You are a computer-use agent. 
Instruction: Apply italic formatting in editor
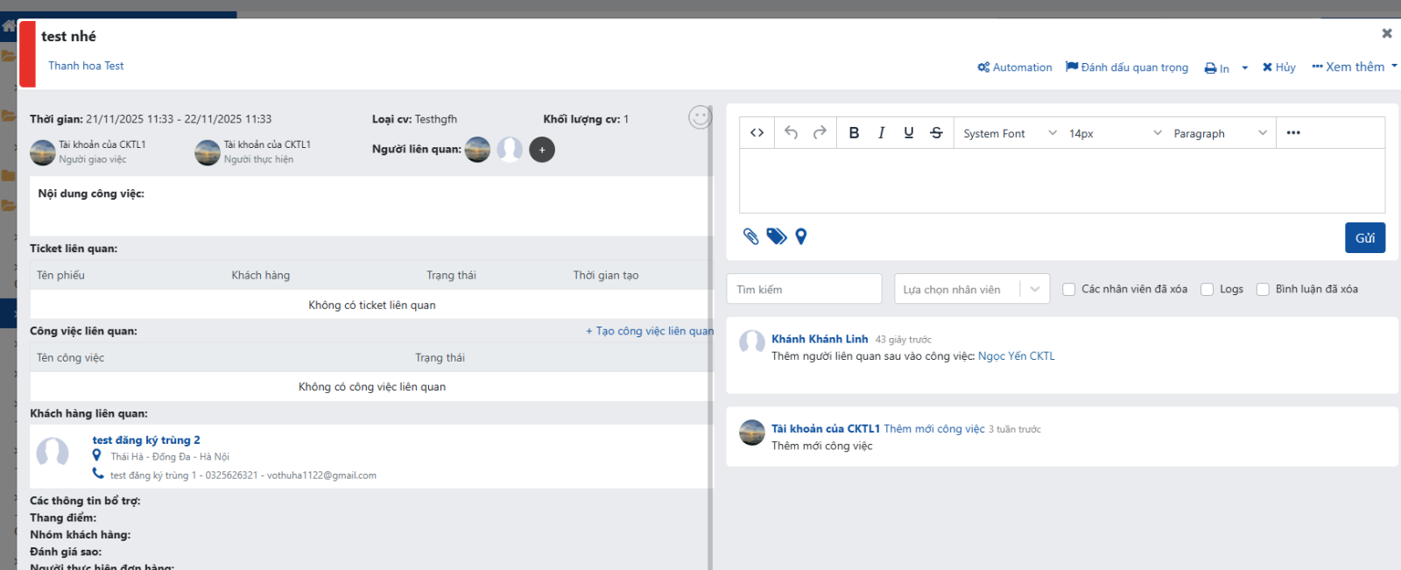(x=881, y=133)
